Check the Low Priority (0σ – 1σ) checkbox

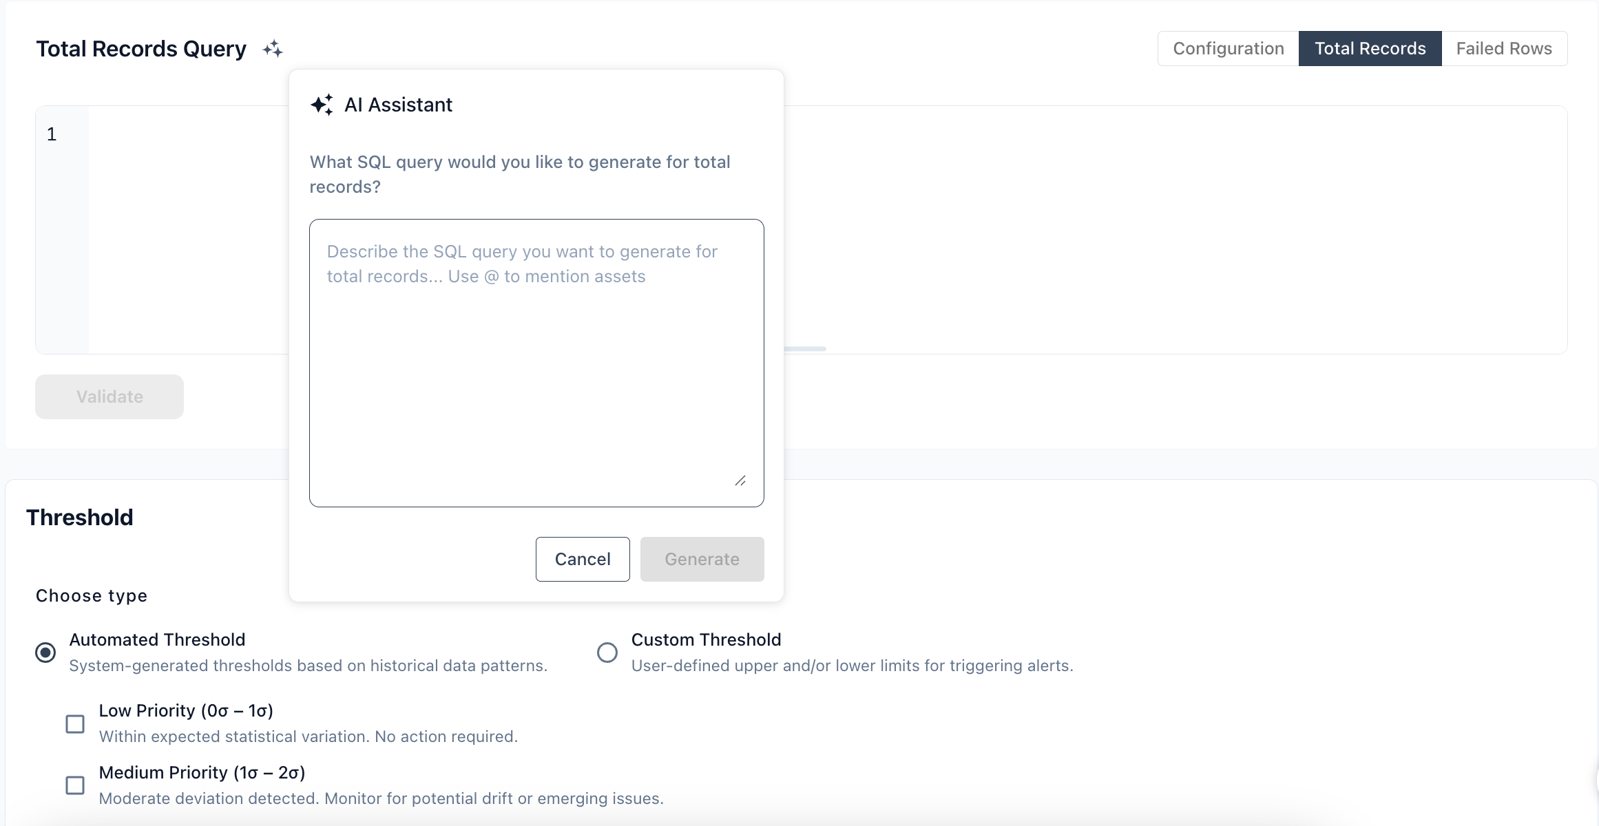[75, 724]
